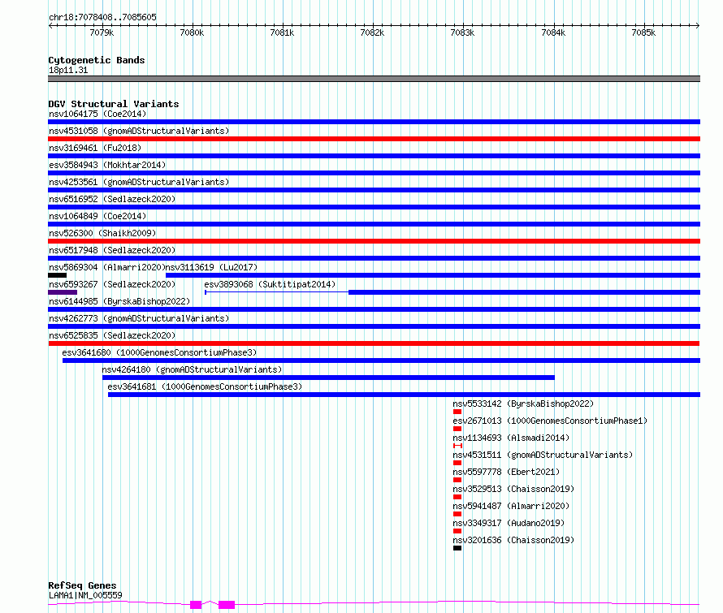Image resolution: width=723 pixels, height=613 pixels.
Task: Select nsv5533142 (ByrskaBishop2022) label
Action: point(523,404)
